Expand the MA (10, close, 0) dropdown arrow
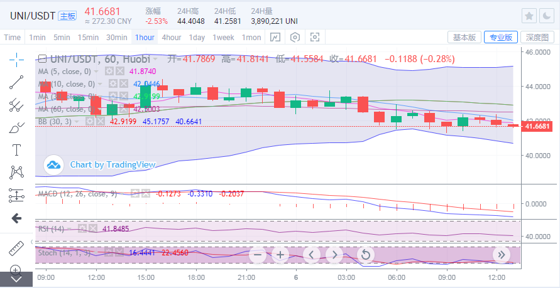The image size is (560, 288). [x=101, y=84]
